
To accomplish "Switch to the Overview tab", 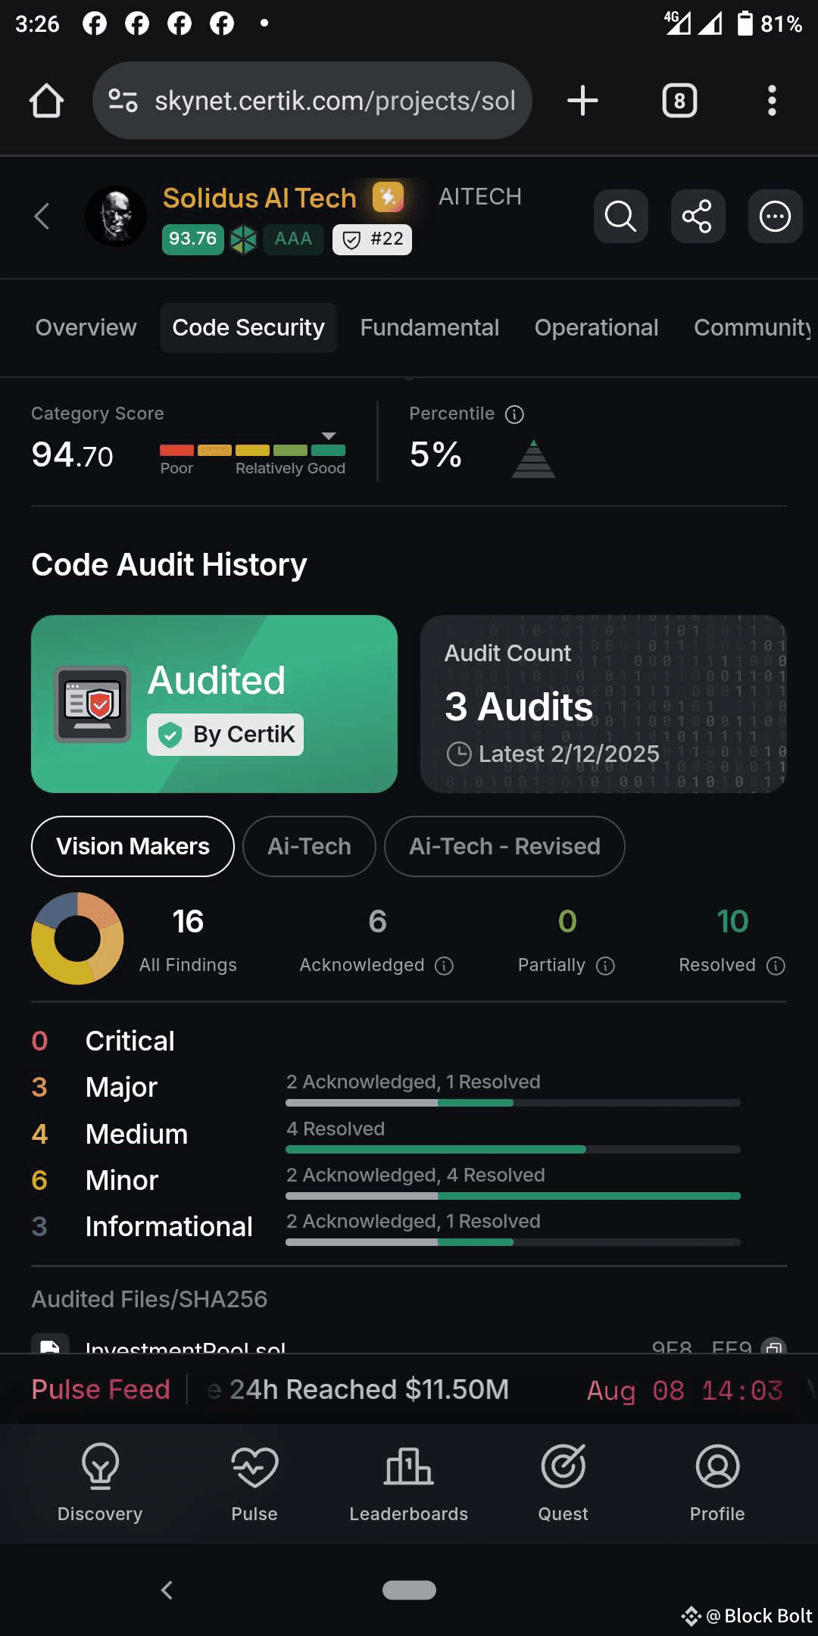I will point(86,327).
